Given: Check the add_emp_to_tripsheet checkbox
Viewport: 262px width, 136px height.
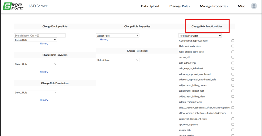Looking at the screenshot, I should (x=233, y=68).
